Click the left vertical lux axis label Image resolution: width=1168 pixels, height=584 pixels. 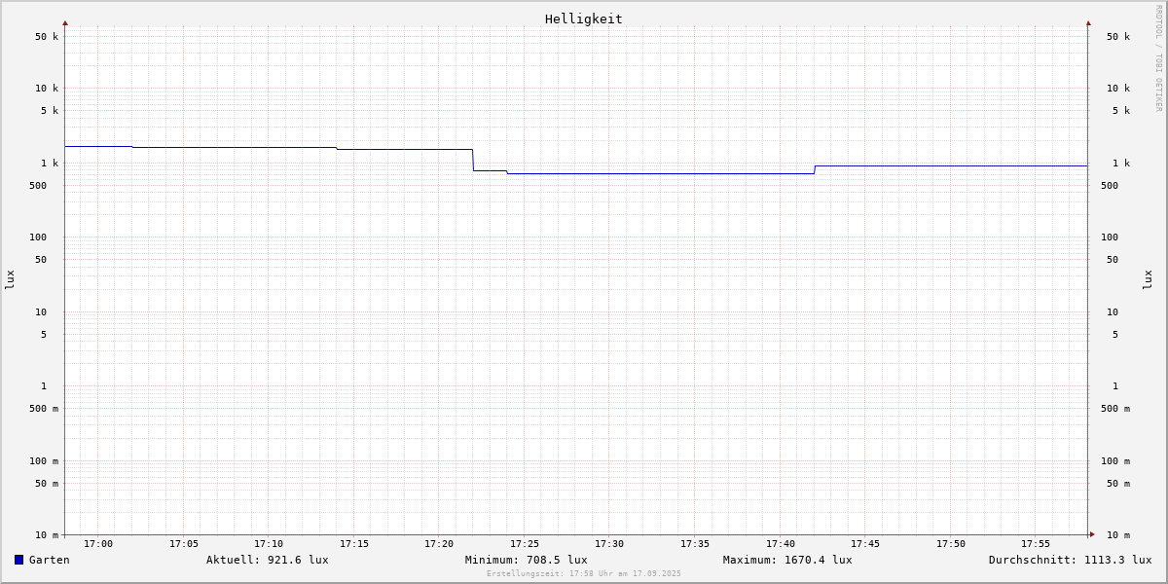(10, 279)
